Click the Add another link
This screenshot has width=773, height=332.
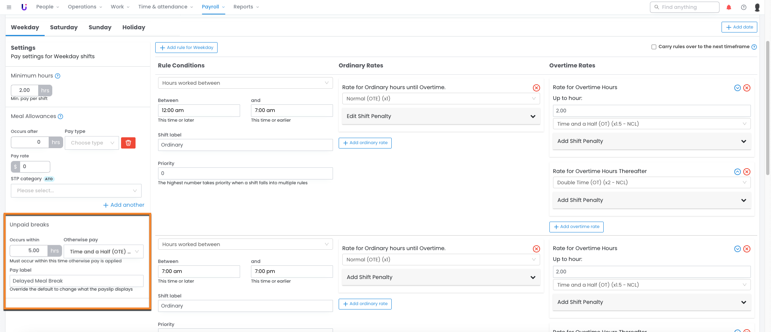point(123,205)
